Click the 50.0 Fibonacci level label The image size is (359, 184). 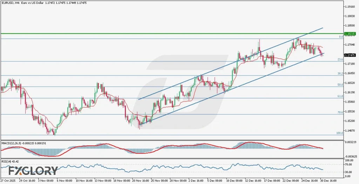[x=340, y=85]
